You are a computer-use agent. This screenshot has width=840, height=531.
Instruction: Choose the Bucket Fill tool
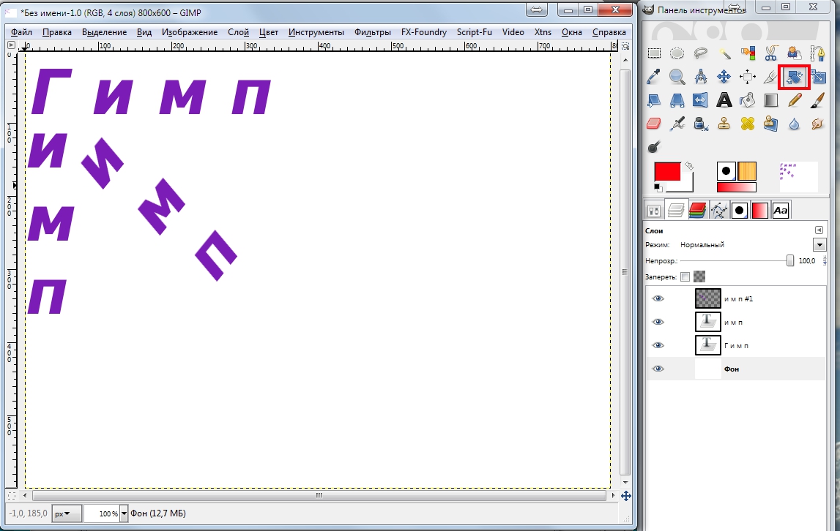pos(748,100)
